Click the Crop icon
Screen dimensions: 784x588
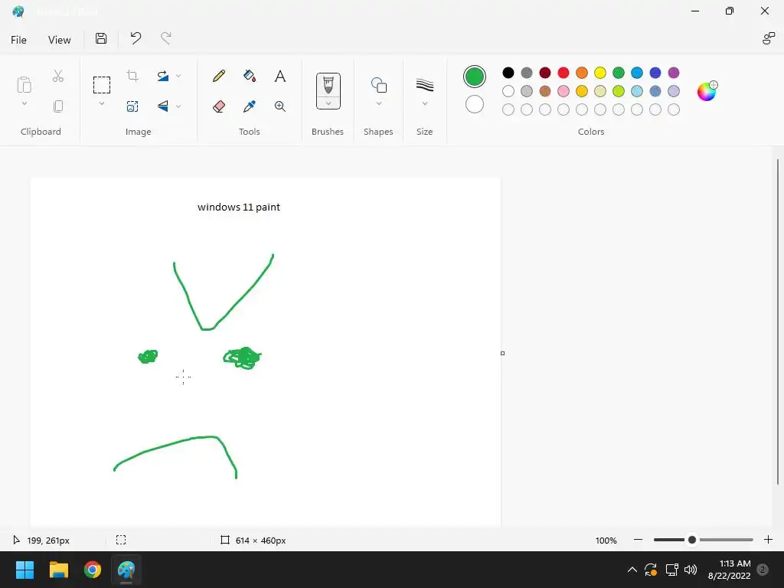[132, 76]
